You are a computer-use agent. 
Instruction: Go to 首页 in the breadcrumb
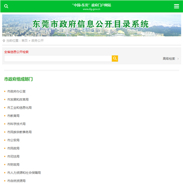click(24, 41)
